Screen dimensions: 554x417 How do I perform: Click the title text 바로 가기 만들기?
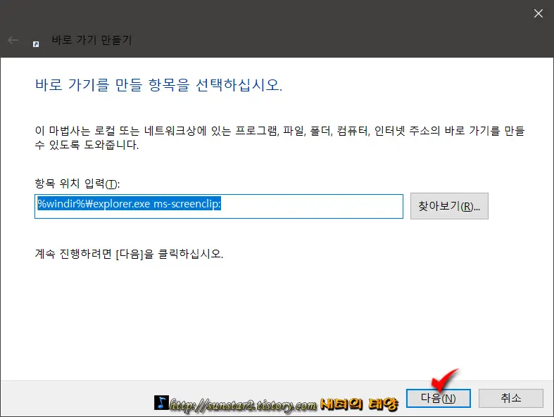tap(92, 40)
